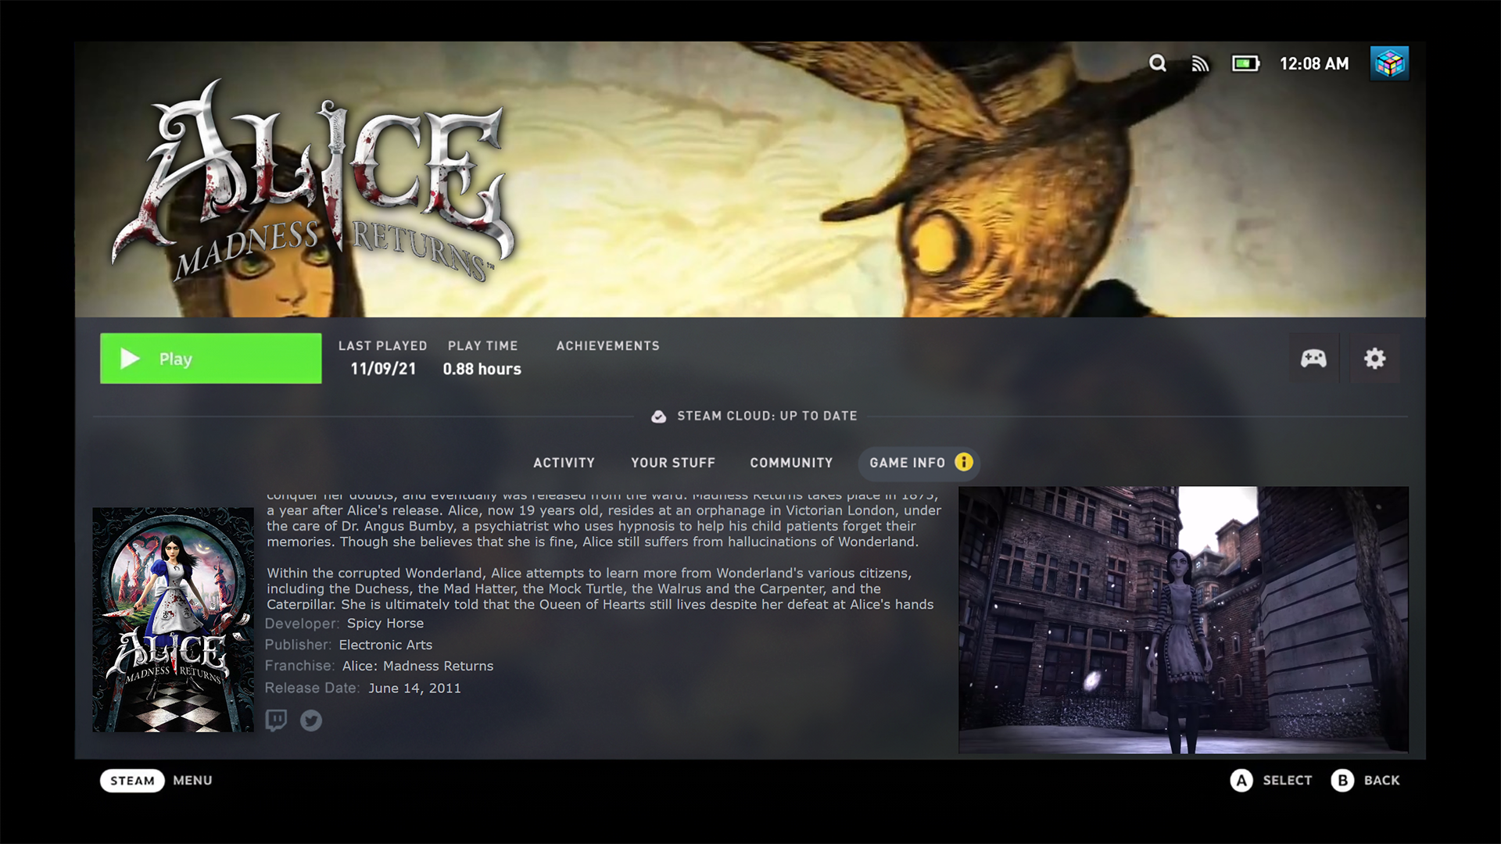Click franchise Alice: Madness Returns
This screenshot has height=844, width=1501.
(x=417, y=666)
